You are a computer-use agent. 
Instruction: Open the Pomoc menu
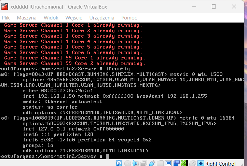pos(129,17)
